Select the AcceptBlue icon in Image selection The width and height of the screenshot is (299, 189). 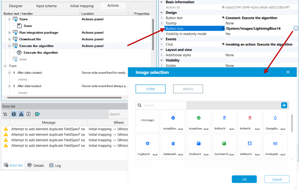[x=173, y=121]
